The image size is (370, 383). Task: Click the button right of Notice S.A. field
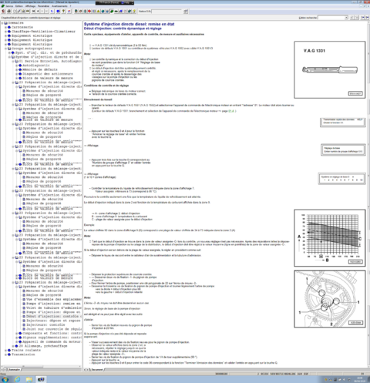click(186, 12)
